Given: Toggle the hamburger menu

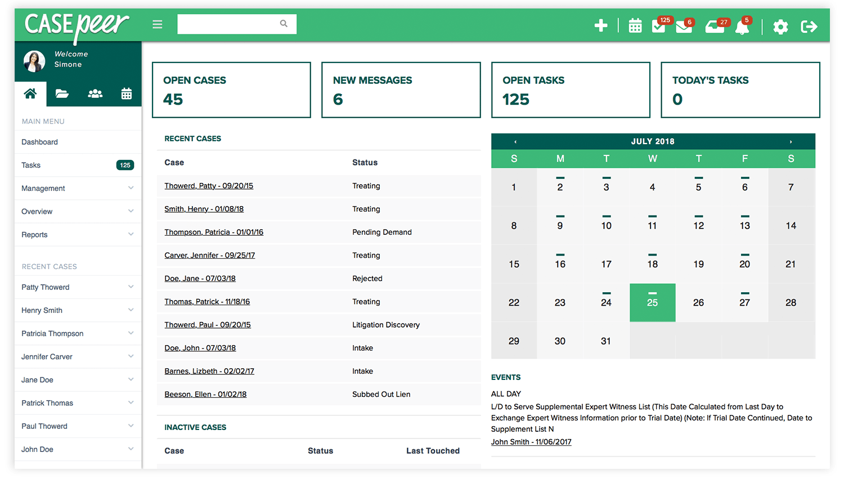Looking at the screenshot, I should tap(157, 24).
